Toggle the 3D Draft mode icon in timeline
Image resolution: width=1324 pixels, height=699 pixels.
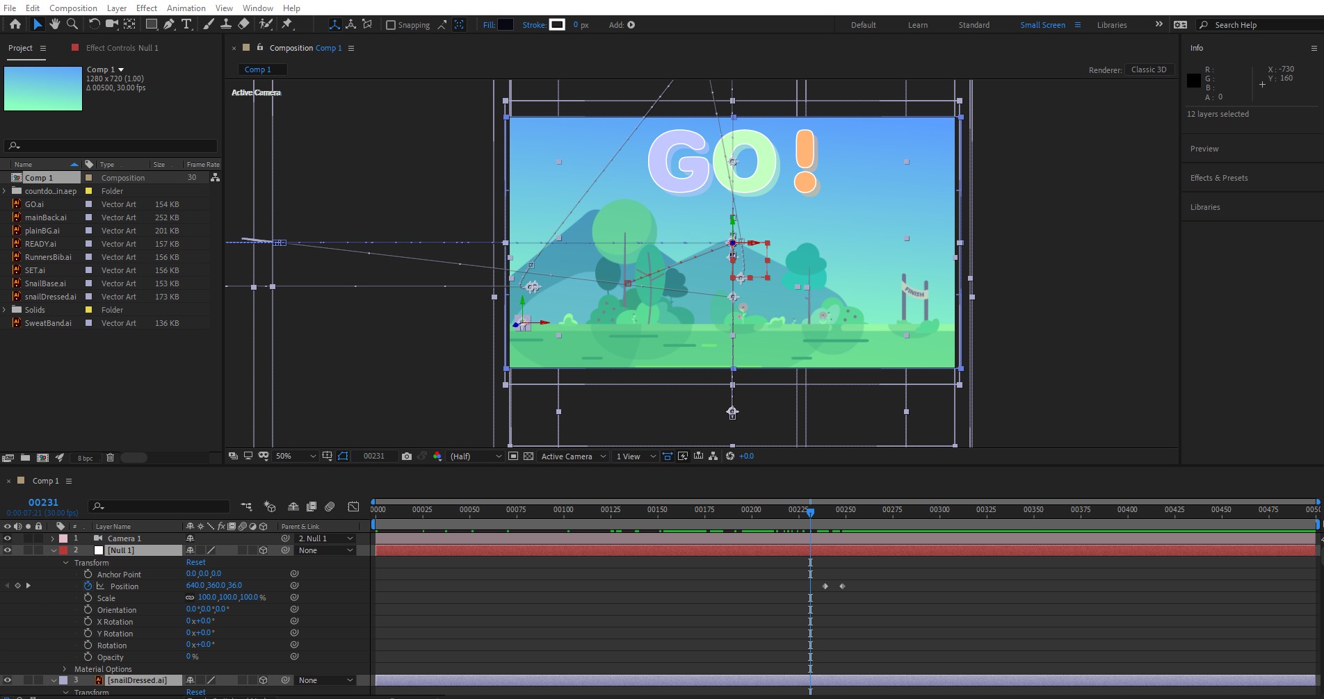tap(270, 507)
